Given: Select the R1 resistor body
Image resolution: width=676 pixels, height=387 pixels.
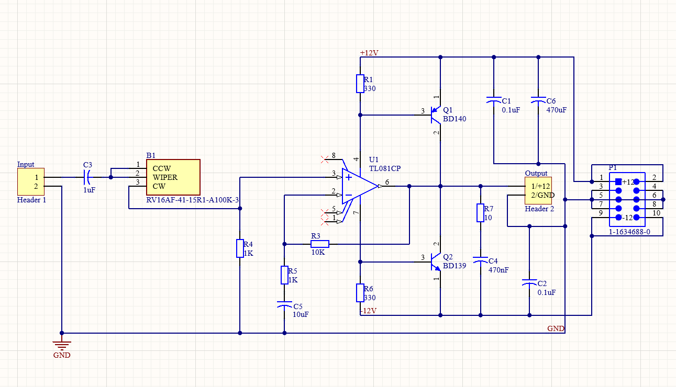Looking at the screenshot, I should 360,84.
